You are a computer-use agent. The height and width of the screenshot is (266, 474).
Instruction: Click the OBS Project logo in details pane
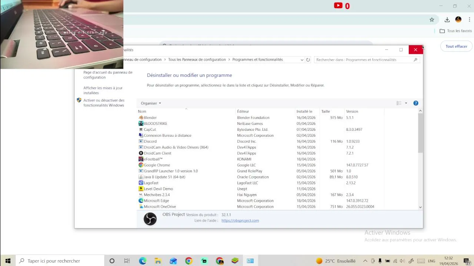pyautogui.click(x=150, y=219)
